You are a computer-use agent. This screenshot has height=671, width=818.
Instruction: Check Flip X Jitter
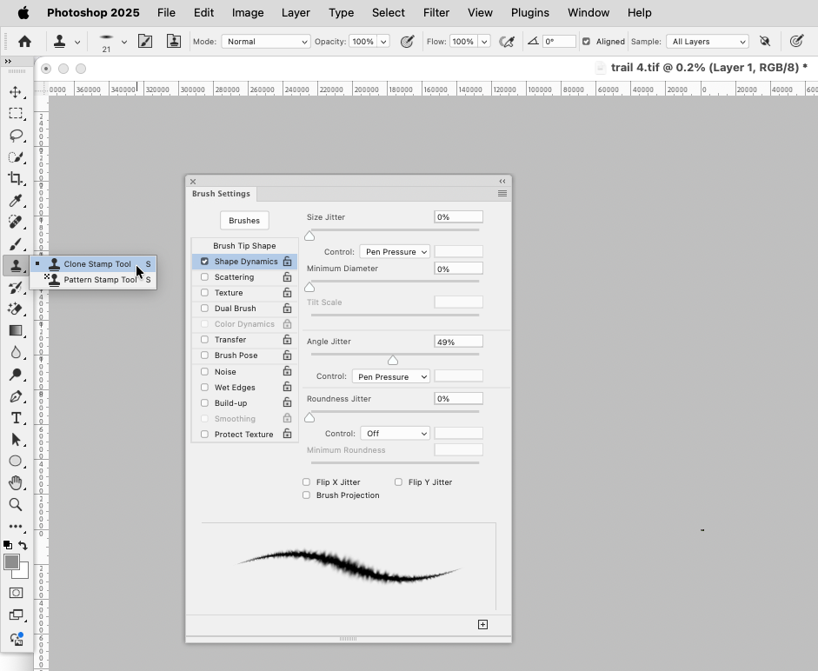(306, 482)
